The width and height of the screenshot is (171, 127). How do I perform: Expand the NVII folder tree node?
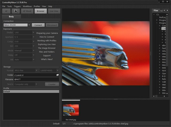pyautogui.click(x=160, y=71)
